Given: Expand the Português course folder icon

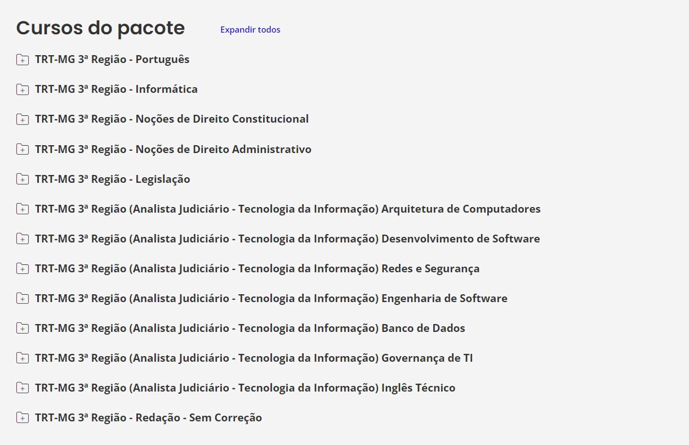Looking at the screenshot, I should tap(23, 60).
